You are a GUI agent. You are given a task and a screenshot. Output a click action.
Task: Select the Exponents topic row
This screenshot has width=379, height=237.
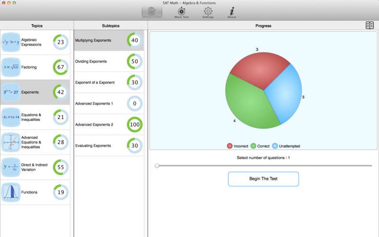(35, 92)
